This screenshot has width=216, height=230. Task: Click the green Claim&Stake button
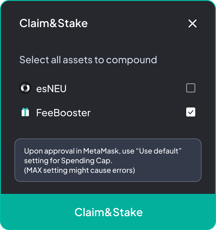(x=108, y=212)
